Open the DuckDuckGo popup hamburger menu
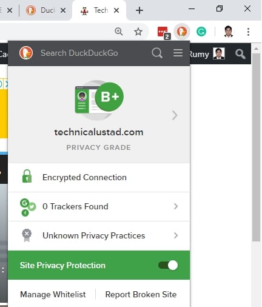Screen dimensions: 262x307 tap(178, 53)
